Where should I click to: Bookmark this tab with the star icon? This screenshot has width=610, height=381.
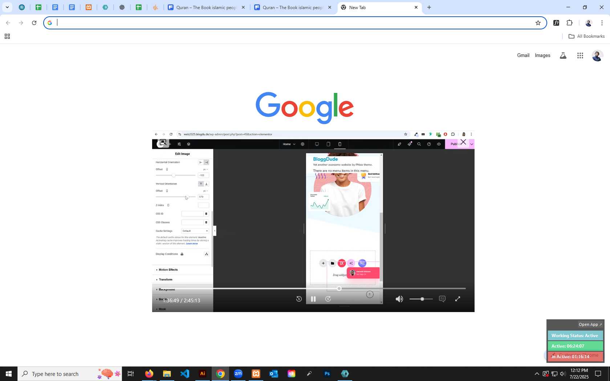pos(538,23)
